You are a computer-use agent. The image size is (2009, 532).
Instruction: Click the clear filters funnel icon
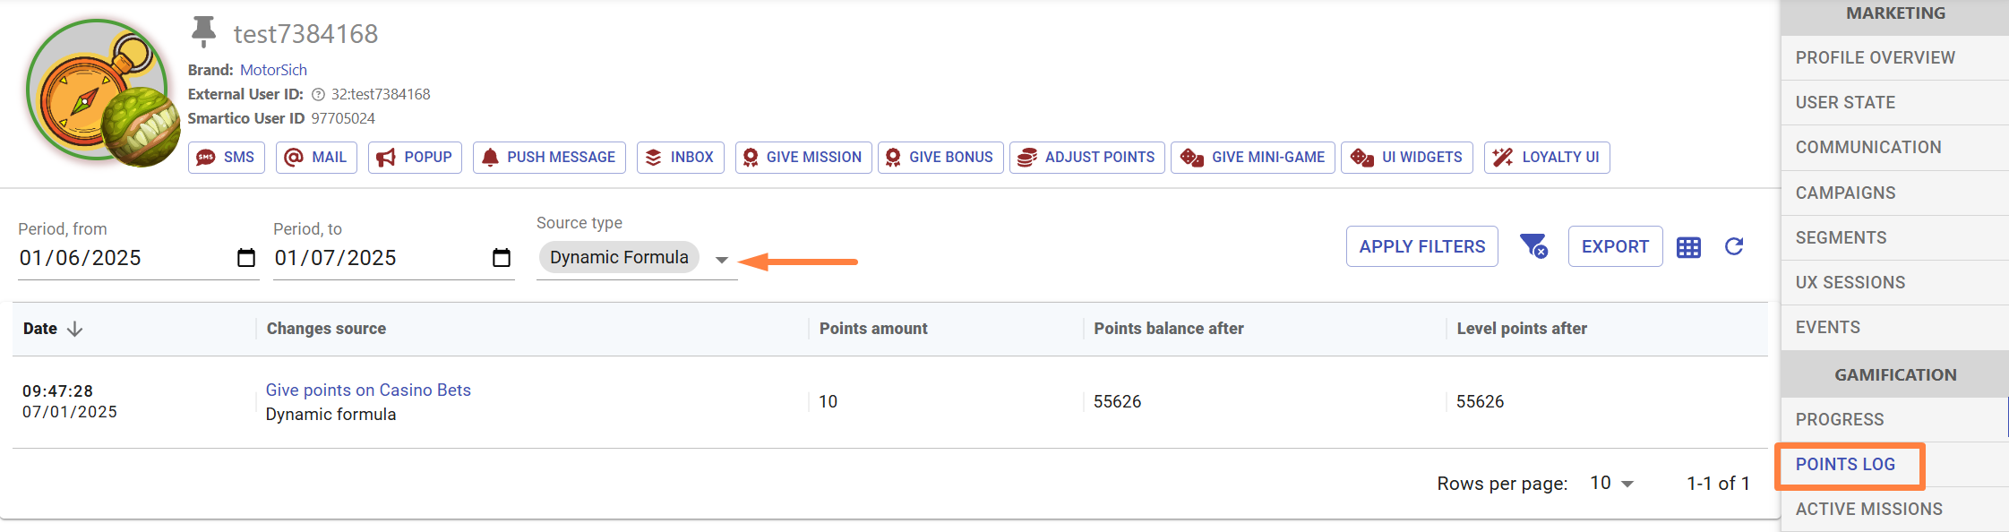(1533, 246)
